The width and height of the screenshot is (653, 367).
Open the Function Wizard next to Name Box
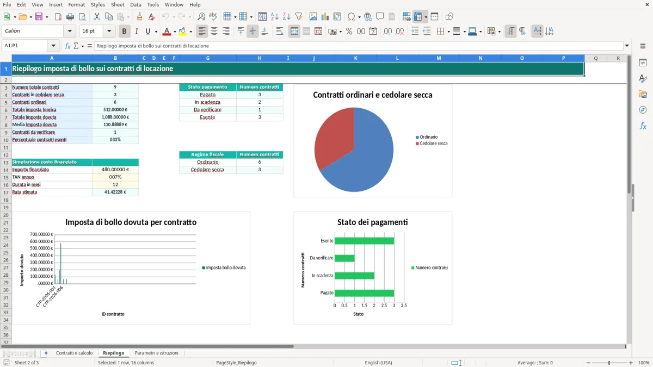(x=67, y=46)
